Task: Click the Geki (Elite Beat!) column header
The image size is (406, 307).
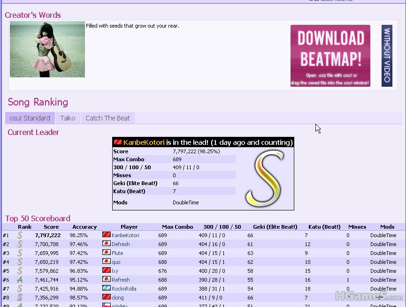Action: (275, 227)
